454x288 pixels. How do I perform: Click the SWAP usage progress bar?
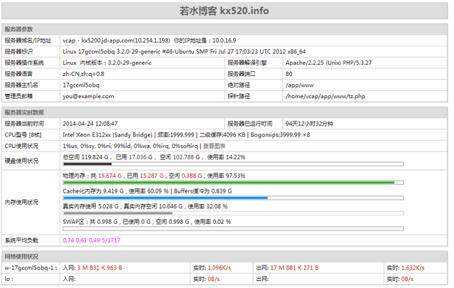pos(232,229)
